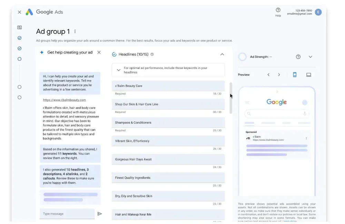Screen dimensions: 345x224
Task: Switch preview to mobile device icon
Action: 295,75
